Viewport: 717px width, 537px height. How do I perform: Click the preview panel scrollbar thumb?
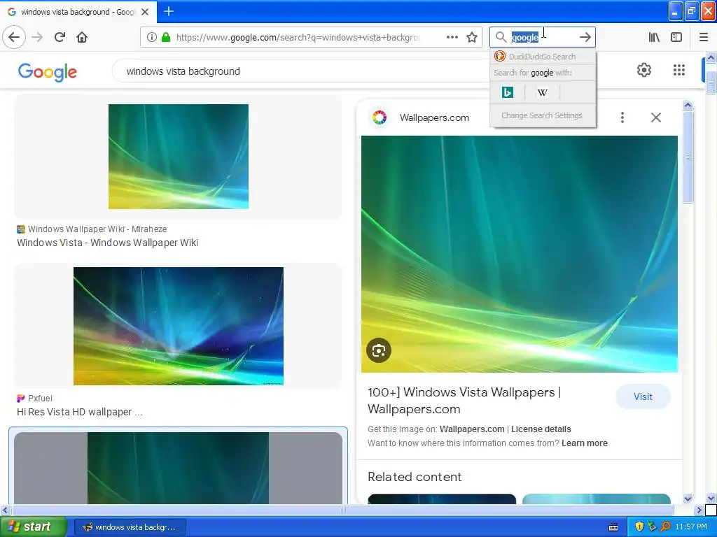coord(688,157)
